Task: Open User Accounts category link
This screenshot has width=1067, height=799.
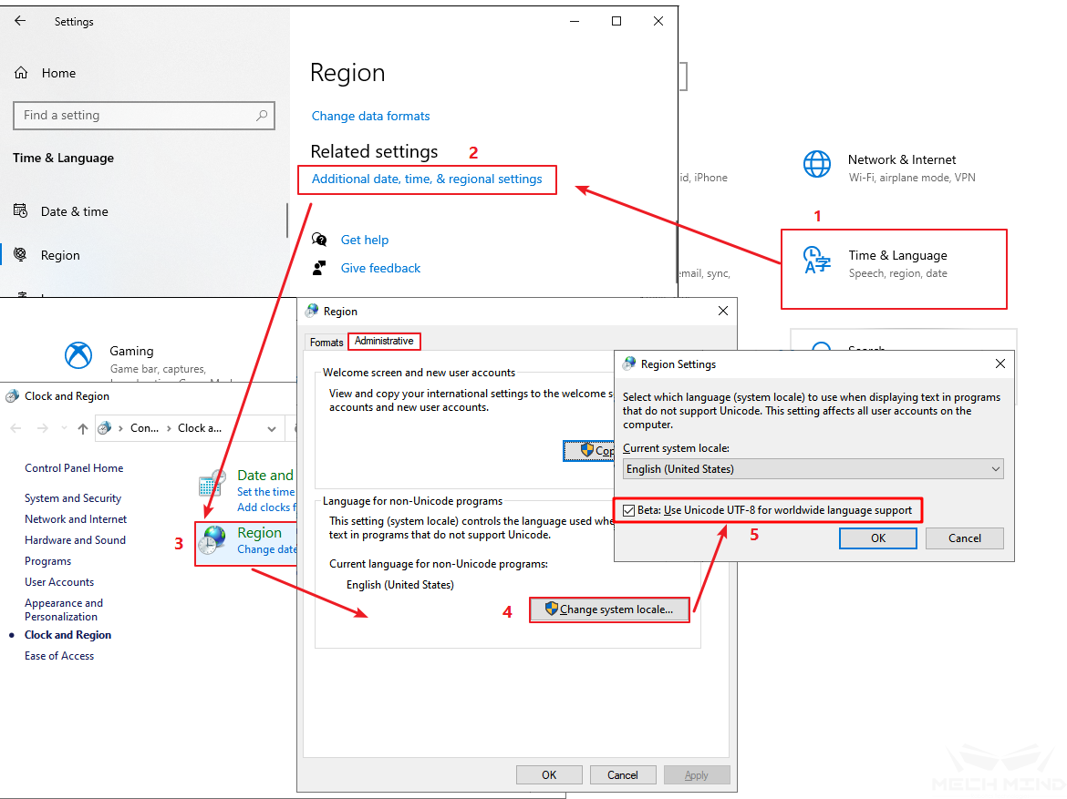Action: coord(59,582)
